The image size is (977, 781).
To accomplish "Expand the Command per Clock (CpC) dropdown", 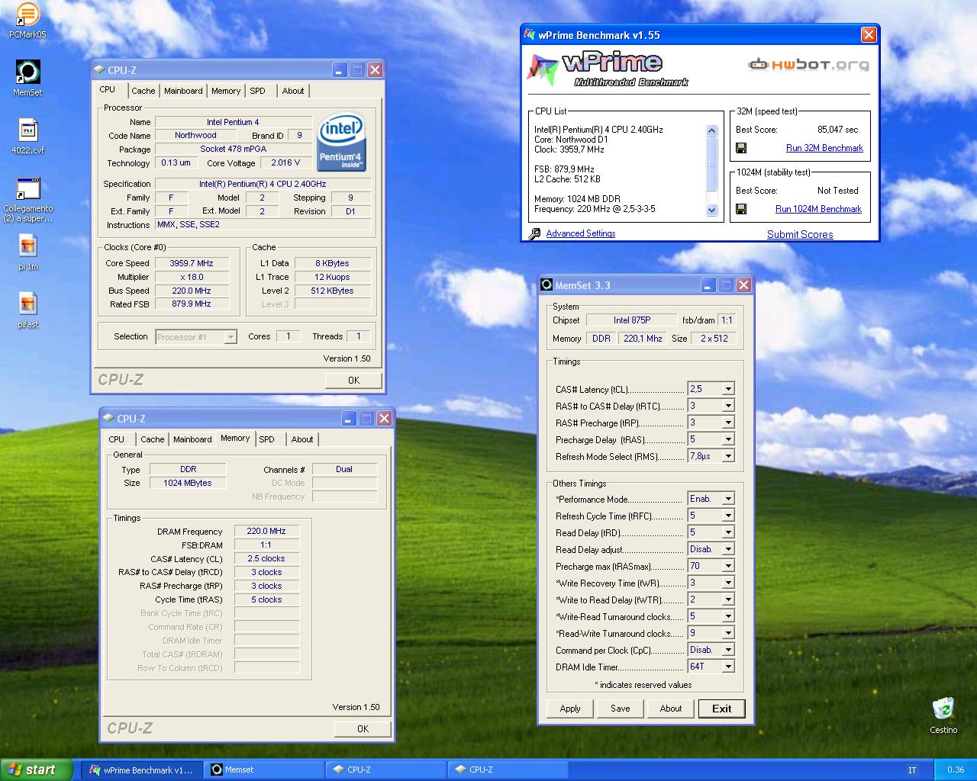I will tap(728, 650).
